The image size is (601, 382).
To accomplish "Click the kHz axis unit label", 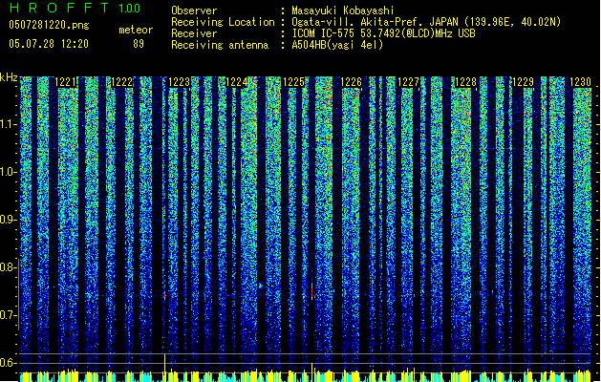I will (9, 77).
